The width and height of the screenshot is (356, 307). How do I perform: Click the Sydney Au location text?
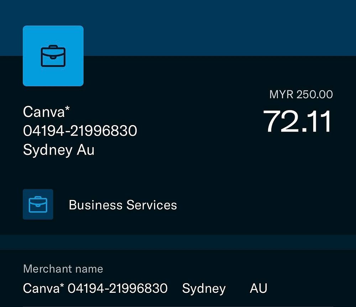tap(59, 150)
